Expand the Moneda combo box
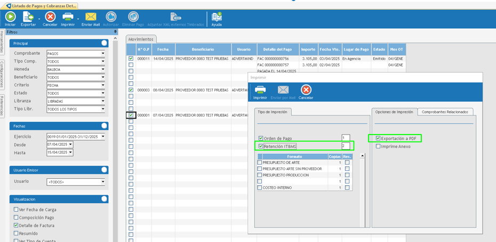Viewport: 496px width, 242px height. [x=103, y=70]
